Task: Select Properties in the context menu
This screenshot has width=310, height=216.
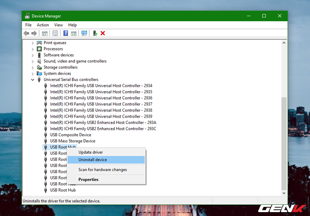Action: (x=88, y=180)
